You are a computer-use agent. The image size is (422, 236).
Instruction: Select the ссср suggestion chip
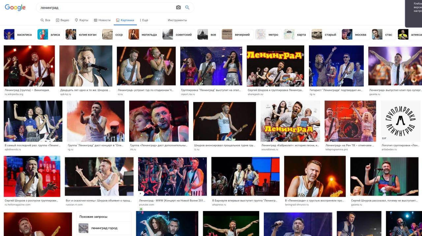(x=114, y=35)
